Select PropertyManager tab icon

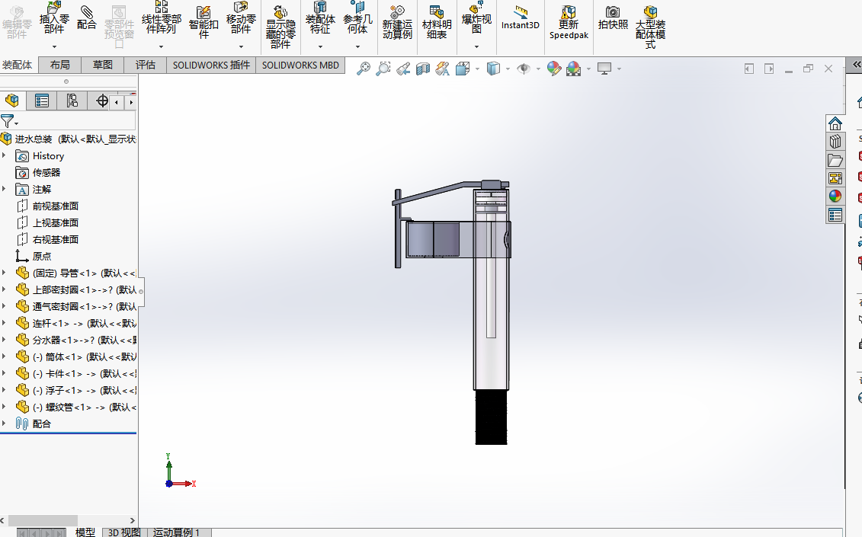pos(42,101)
